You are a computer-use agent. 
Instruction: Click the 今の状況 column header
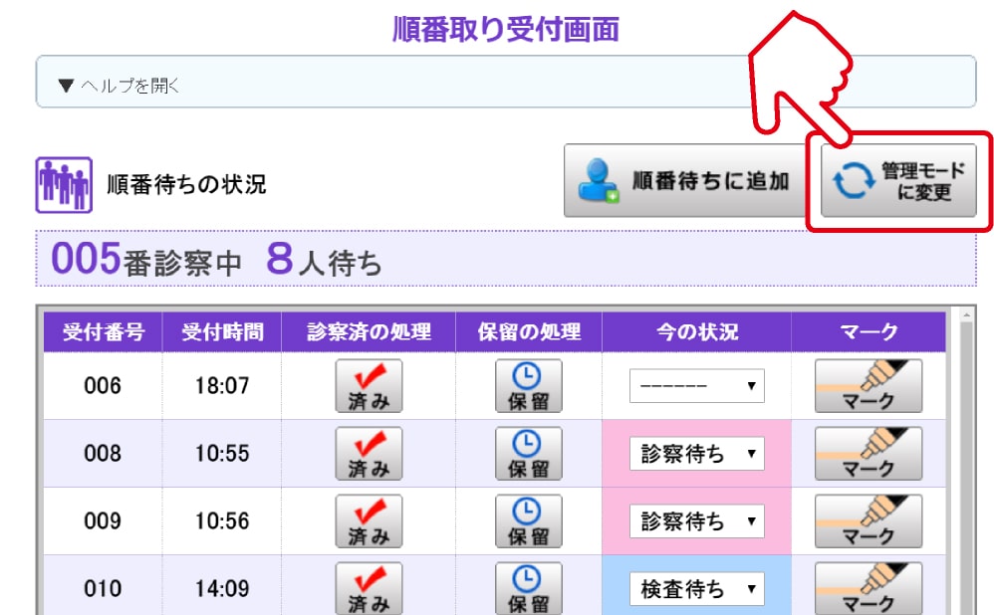coord(696,332)
